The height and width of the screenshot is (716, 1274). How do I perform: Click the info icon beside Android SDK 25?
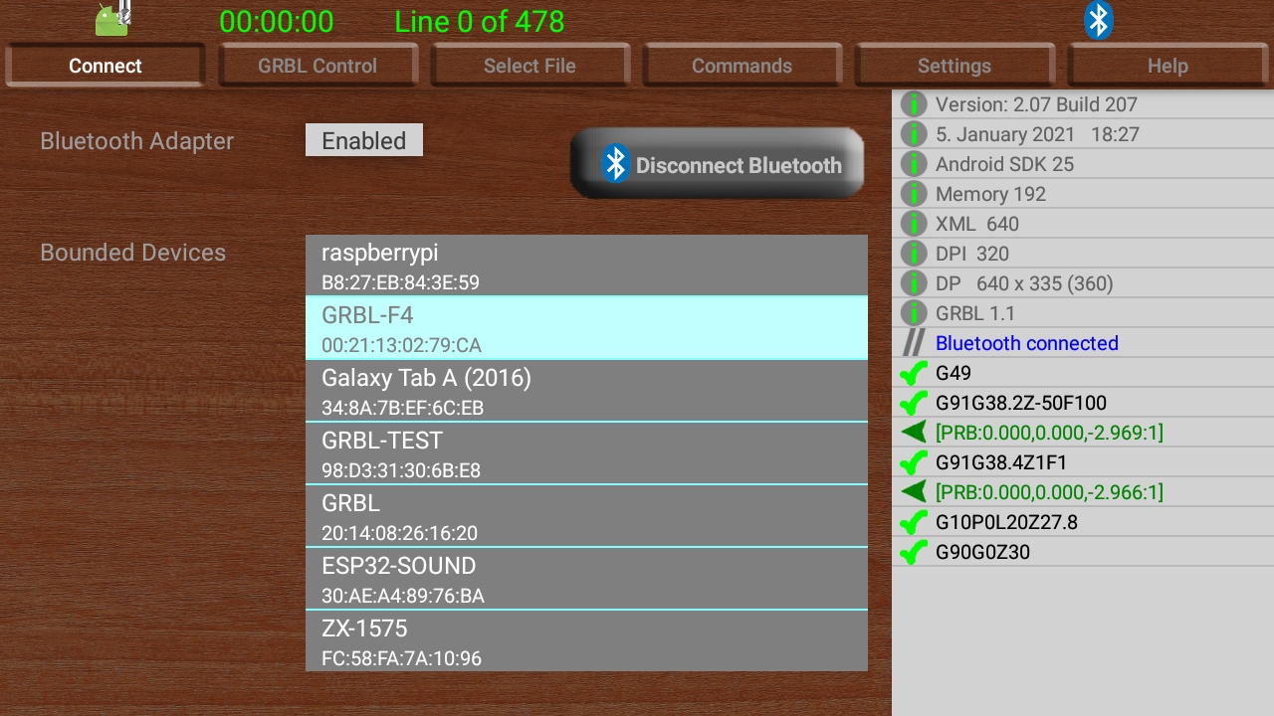(x=914, y=164)
